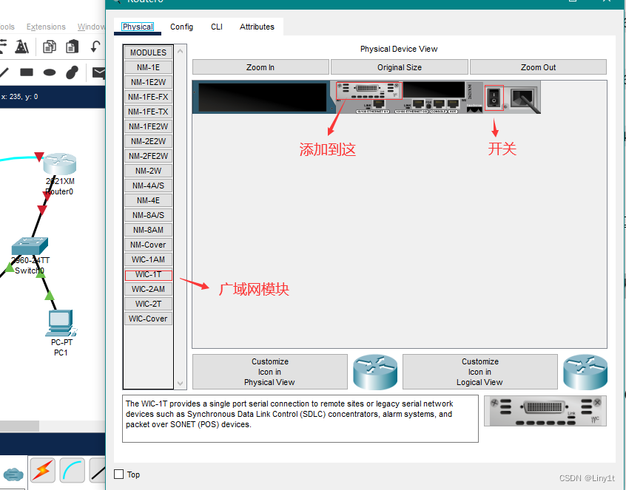Select the NM-2W module

148,171
